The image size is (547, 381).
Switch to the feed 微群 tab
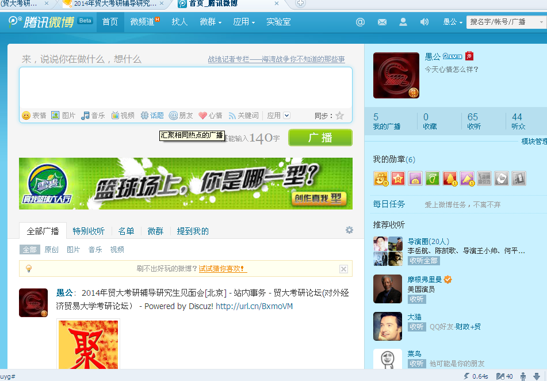click(155, 231)
